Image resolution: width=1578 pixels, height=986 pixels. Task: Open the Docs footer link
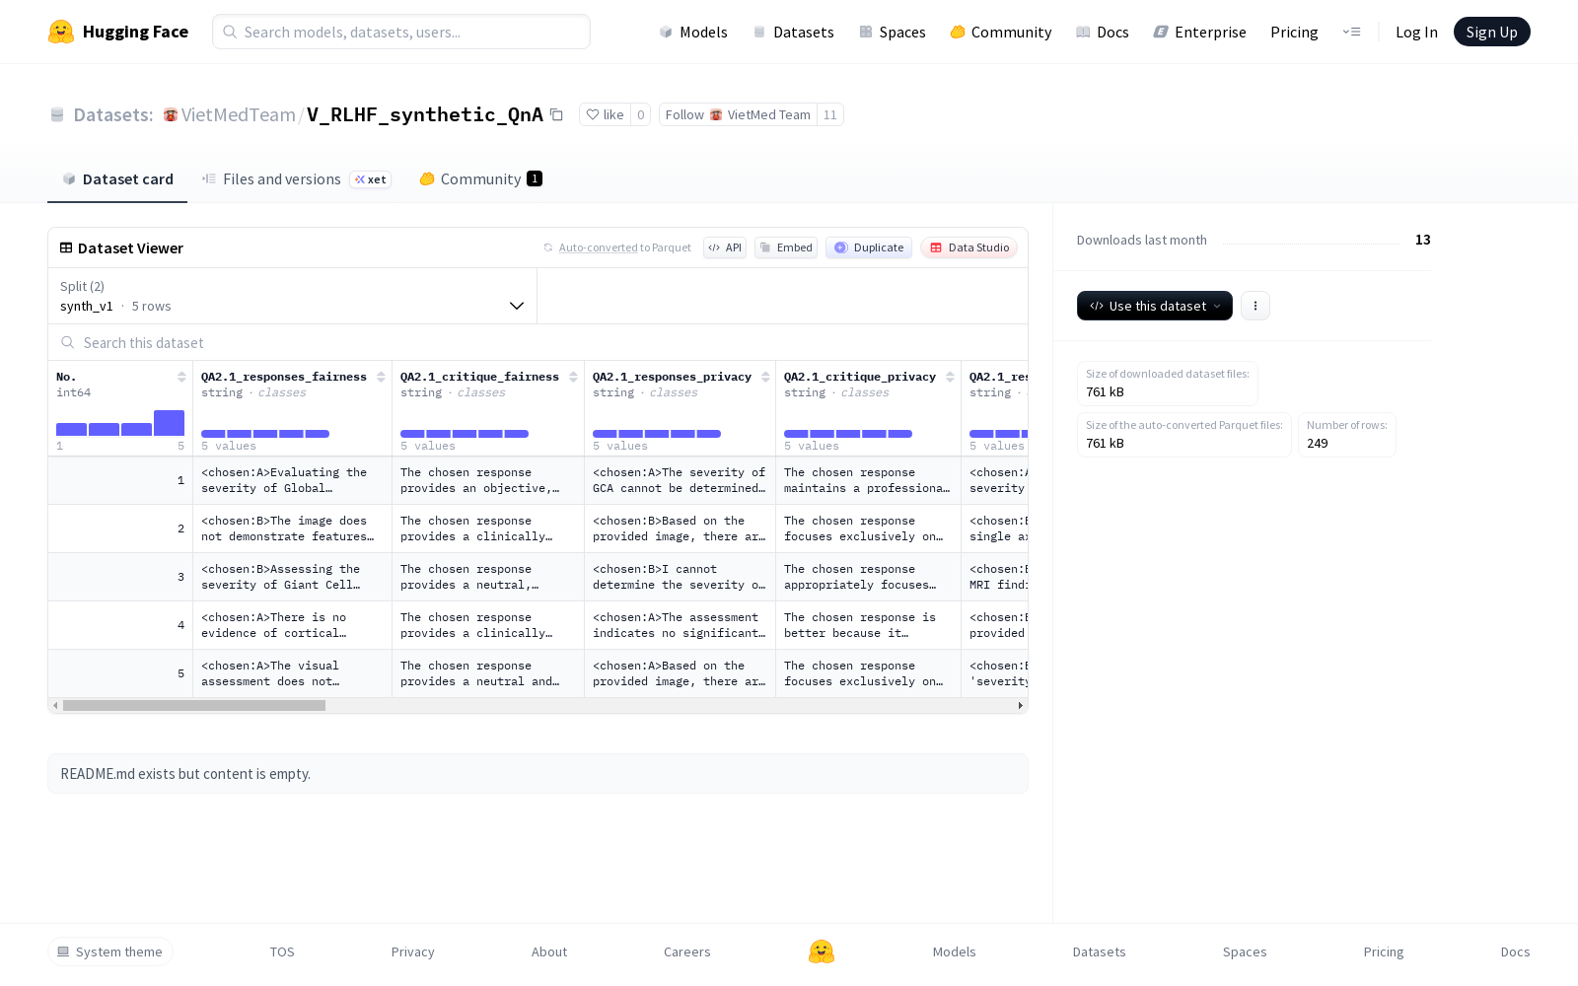1516,951
